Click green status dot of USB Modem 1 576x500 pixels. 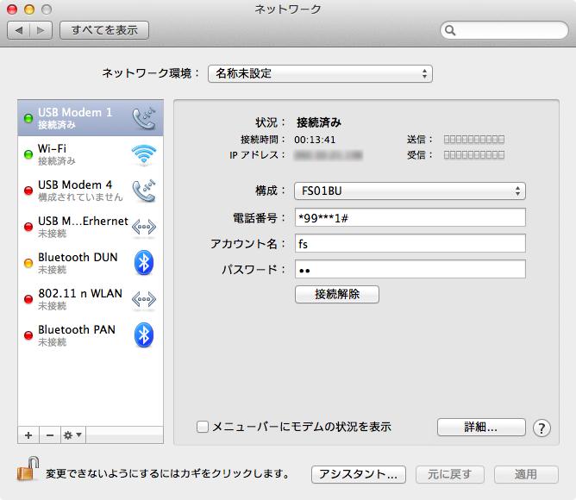click(x=28, y=118)
